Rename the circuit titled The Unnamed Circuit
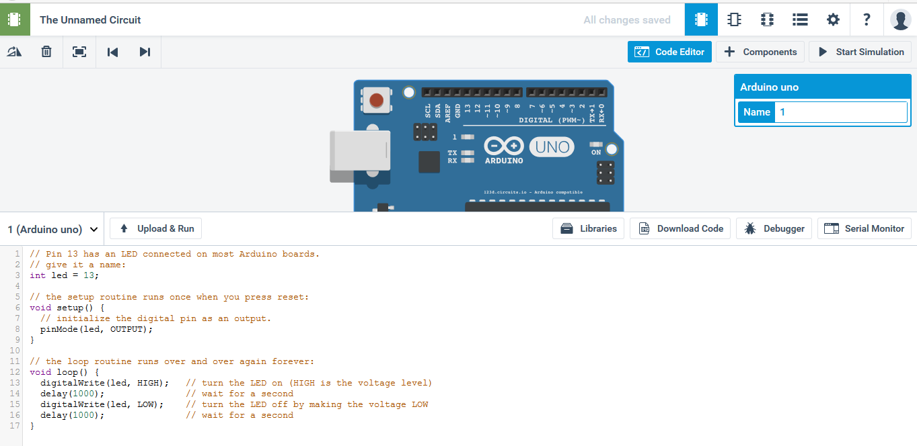 click(x=89, y=19)
